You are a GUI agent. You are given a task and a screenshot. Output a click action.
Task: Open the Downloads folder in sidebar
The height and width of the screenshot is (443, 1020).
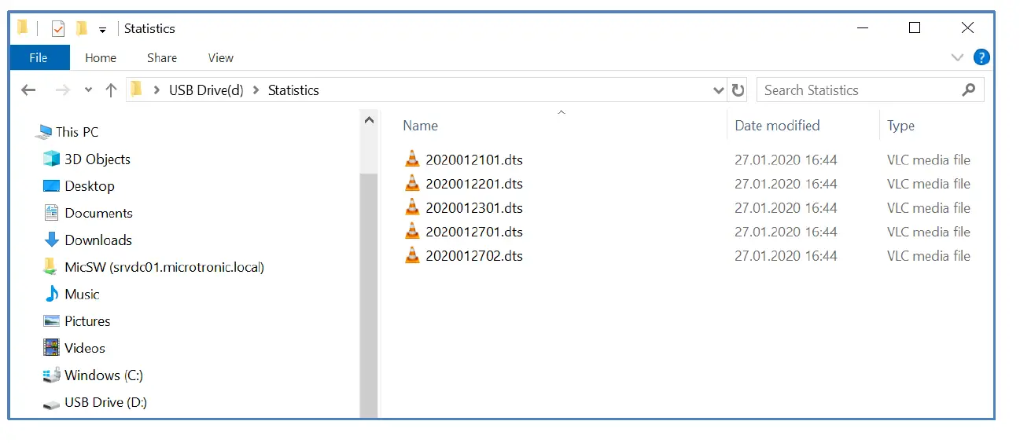(x=98, y=240)
